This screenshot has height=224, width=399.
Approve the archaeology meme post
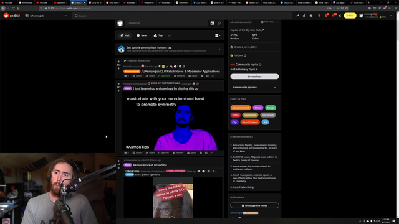pyautogui.click(x=163, y=153)
